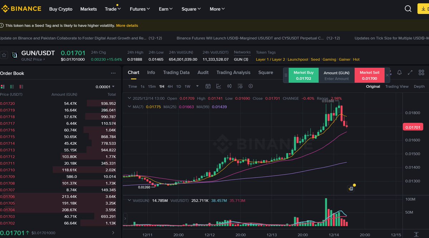Viewport: 429px width, 238px height.
Task: Show buy orders only view icon
Action: click(x=12, y=86)
